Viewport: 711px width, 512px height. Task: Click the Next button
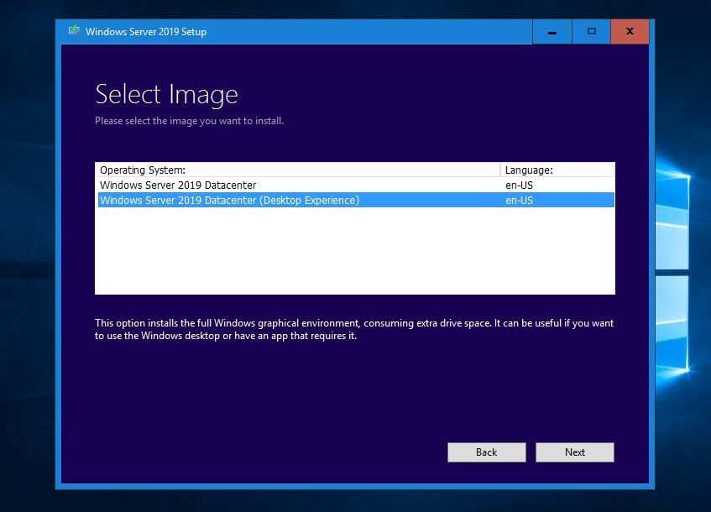pos(574,452)
